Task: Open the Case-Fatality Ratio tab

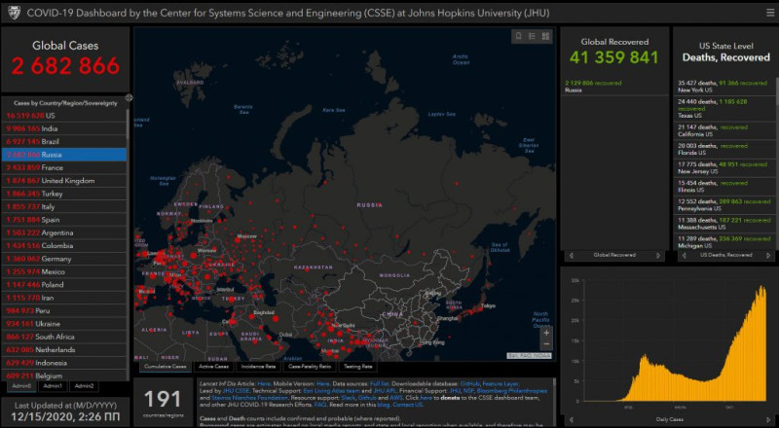Action: coord(308,367)
